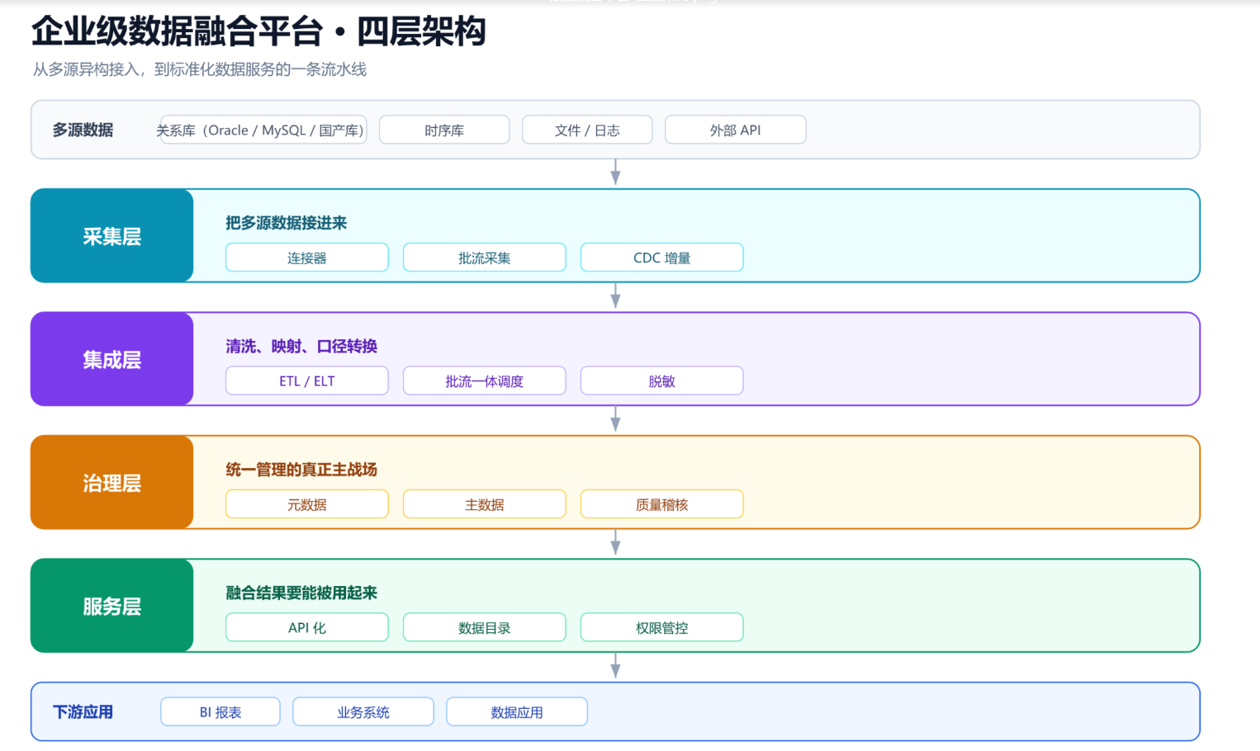Click the 集成层 layer block
This screenshot has height=751, width=1260.
click(x=112, y=359)
